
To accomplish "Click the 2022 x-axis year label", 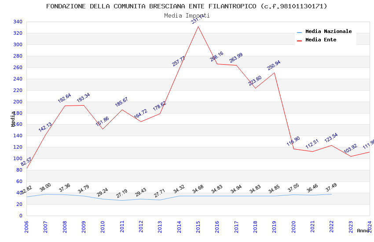I will [331, 227].
